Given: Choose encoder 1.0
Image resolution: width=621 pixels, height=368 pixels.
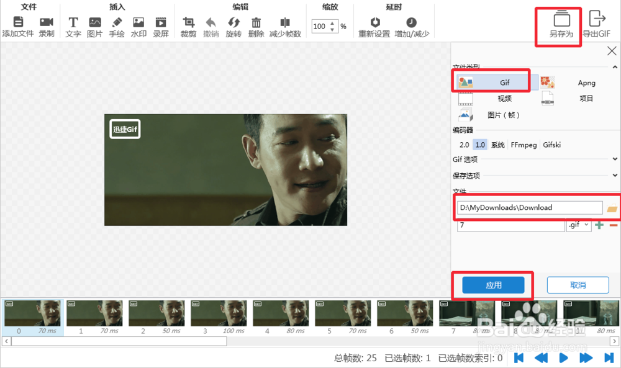Looking at the screenshot, I should [x=480, y=145].
